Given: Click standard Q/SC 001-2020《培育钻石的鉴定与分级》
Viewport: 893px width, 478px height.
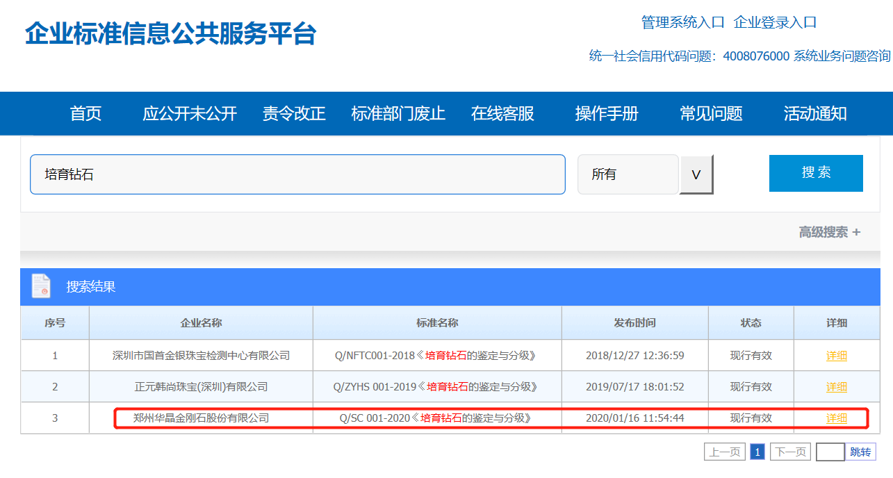Looking at the screenshot, I should pos(436,418).
